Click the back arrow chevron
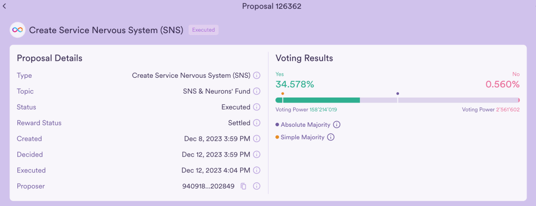This screenshot has width=536, height=206. click(5, 6)
